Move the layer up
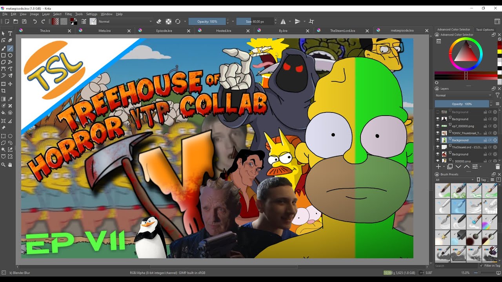The image size is (502, 282). (x=466, y=167)
